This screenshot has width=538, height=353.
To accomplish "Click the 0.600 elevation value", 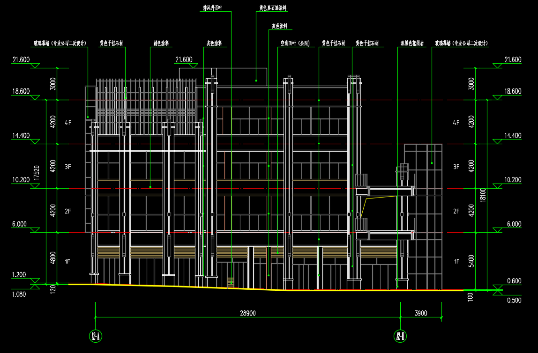I will point(514,281).
